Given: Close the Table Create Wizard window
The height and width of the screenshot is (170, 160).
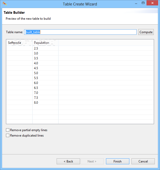Looking at the screenshot, I should coord(152,3).
